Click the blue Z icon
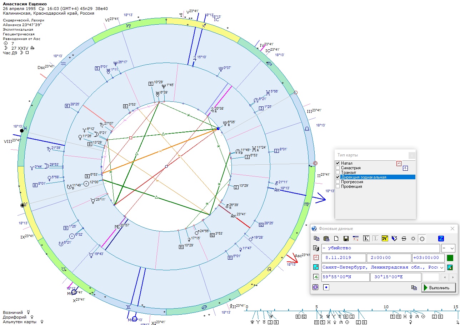460x325 pixels. tap(441, 239)
